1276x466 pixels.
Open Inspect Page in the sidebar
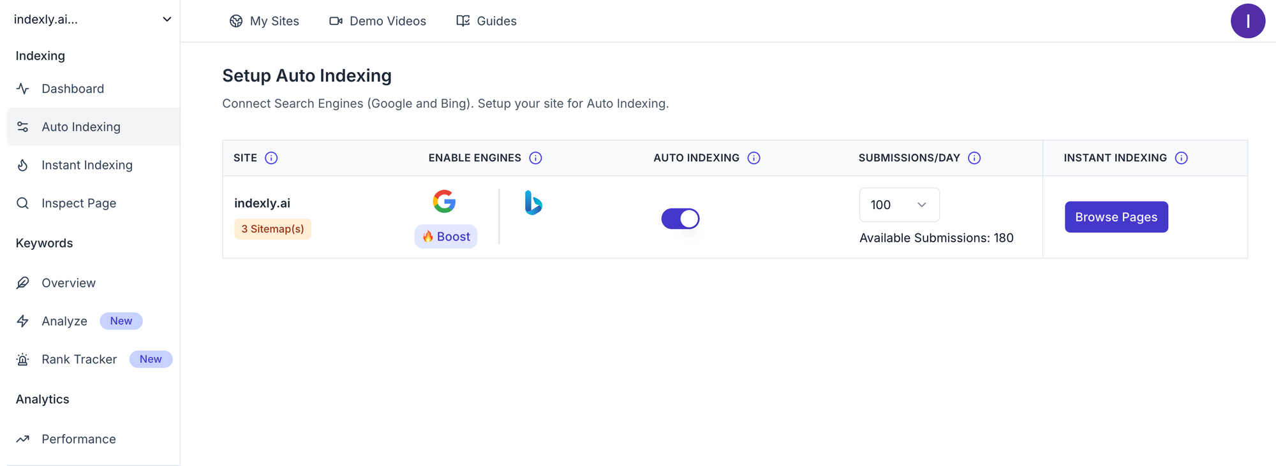click(93, 203)
